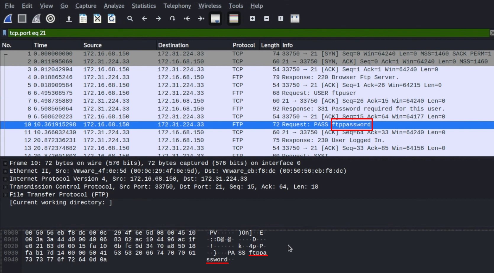The image size is (494, 273).
Task: Edit the tcp.port eq 21 filter field
Action: [x=248, y=33]
